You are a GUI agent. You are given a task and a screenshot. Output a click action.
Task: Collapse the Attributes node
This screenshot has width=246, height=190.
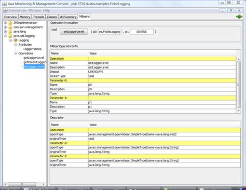[16, 45]
